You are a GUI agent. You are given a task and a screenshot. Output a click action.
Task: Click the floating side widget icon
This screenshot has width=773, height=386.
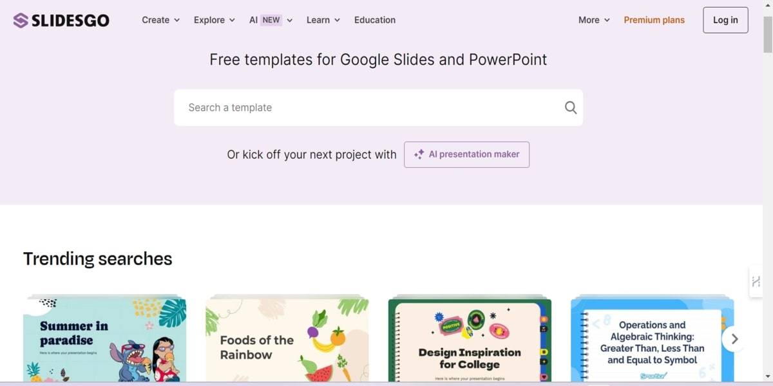click(756, 282)
